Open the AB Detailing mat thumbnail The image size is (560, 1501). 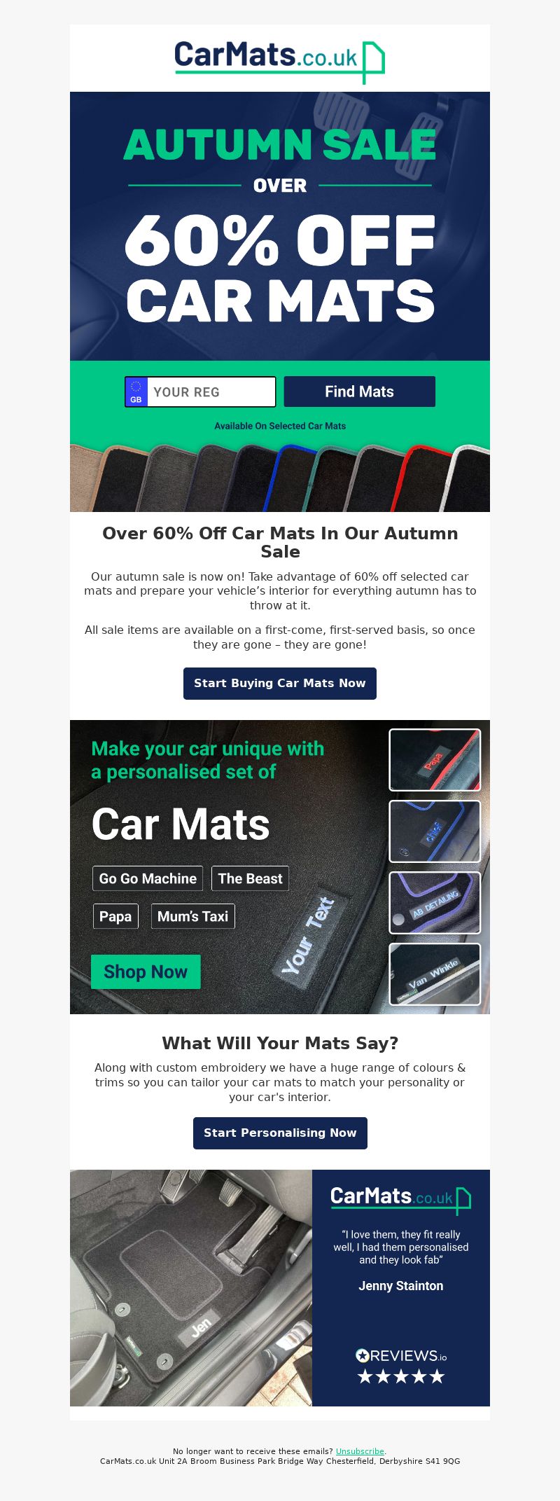click(435, 903)
